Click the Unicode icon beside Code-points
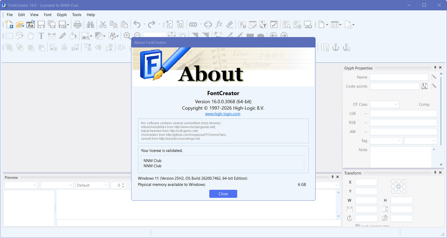Image resolution: width=447 pixels, height=238 pixels. 424,86
